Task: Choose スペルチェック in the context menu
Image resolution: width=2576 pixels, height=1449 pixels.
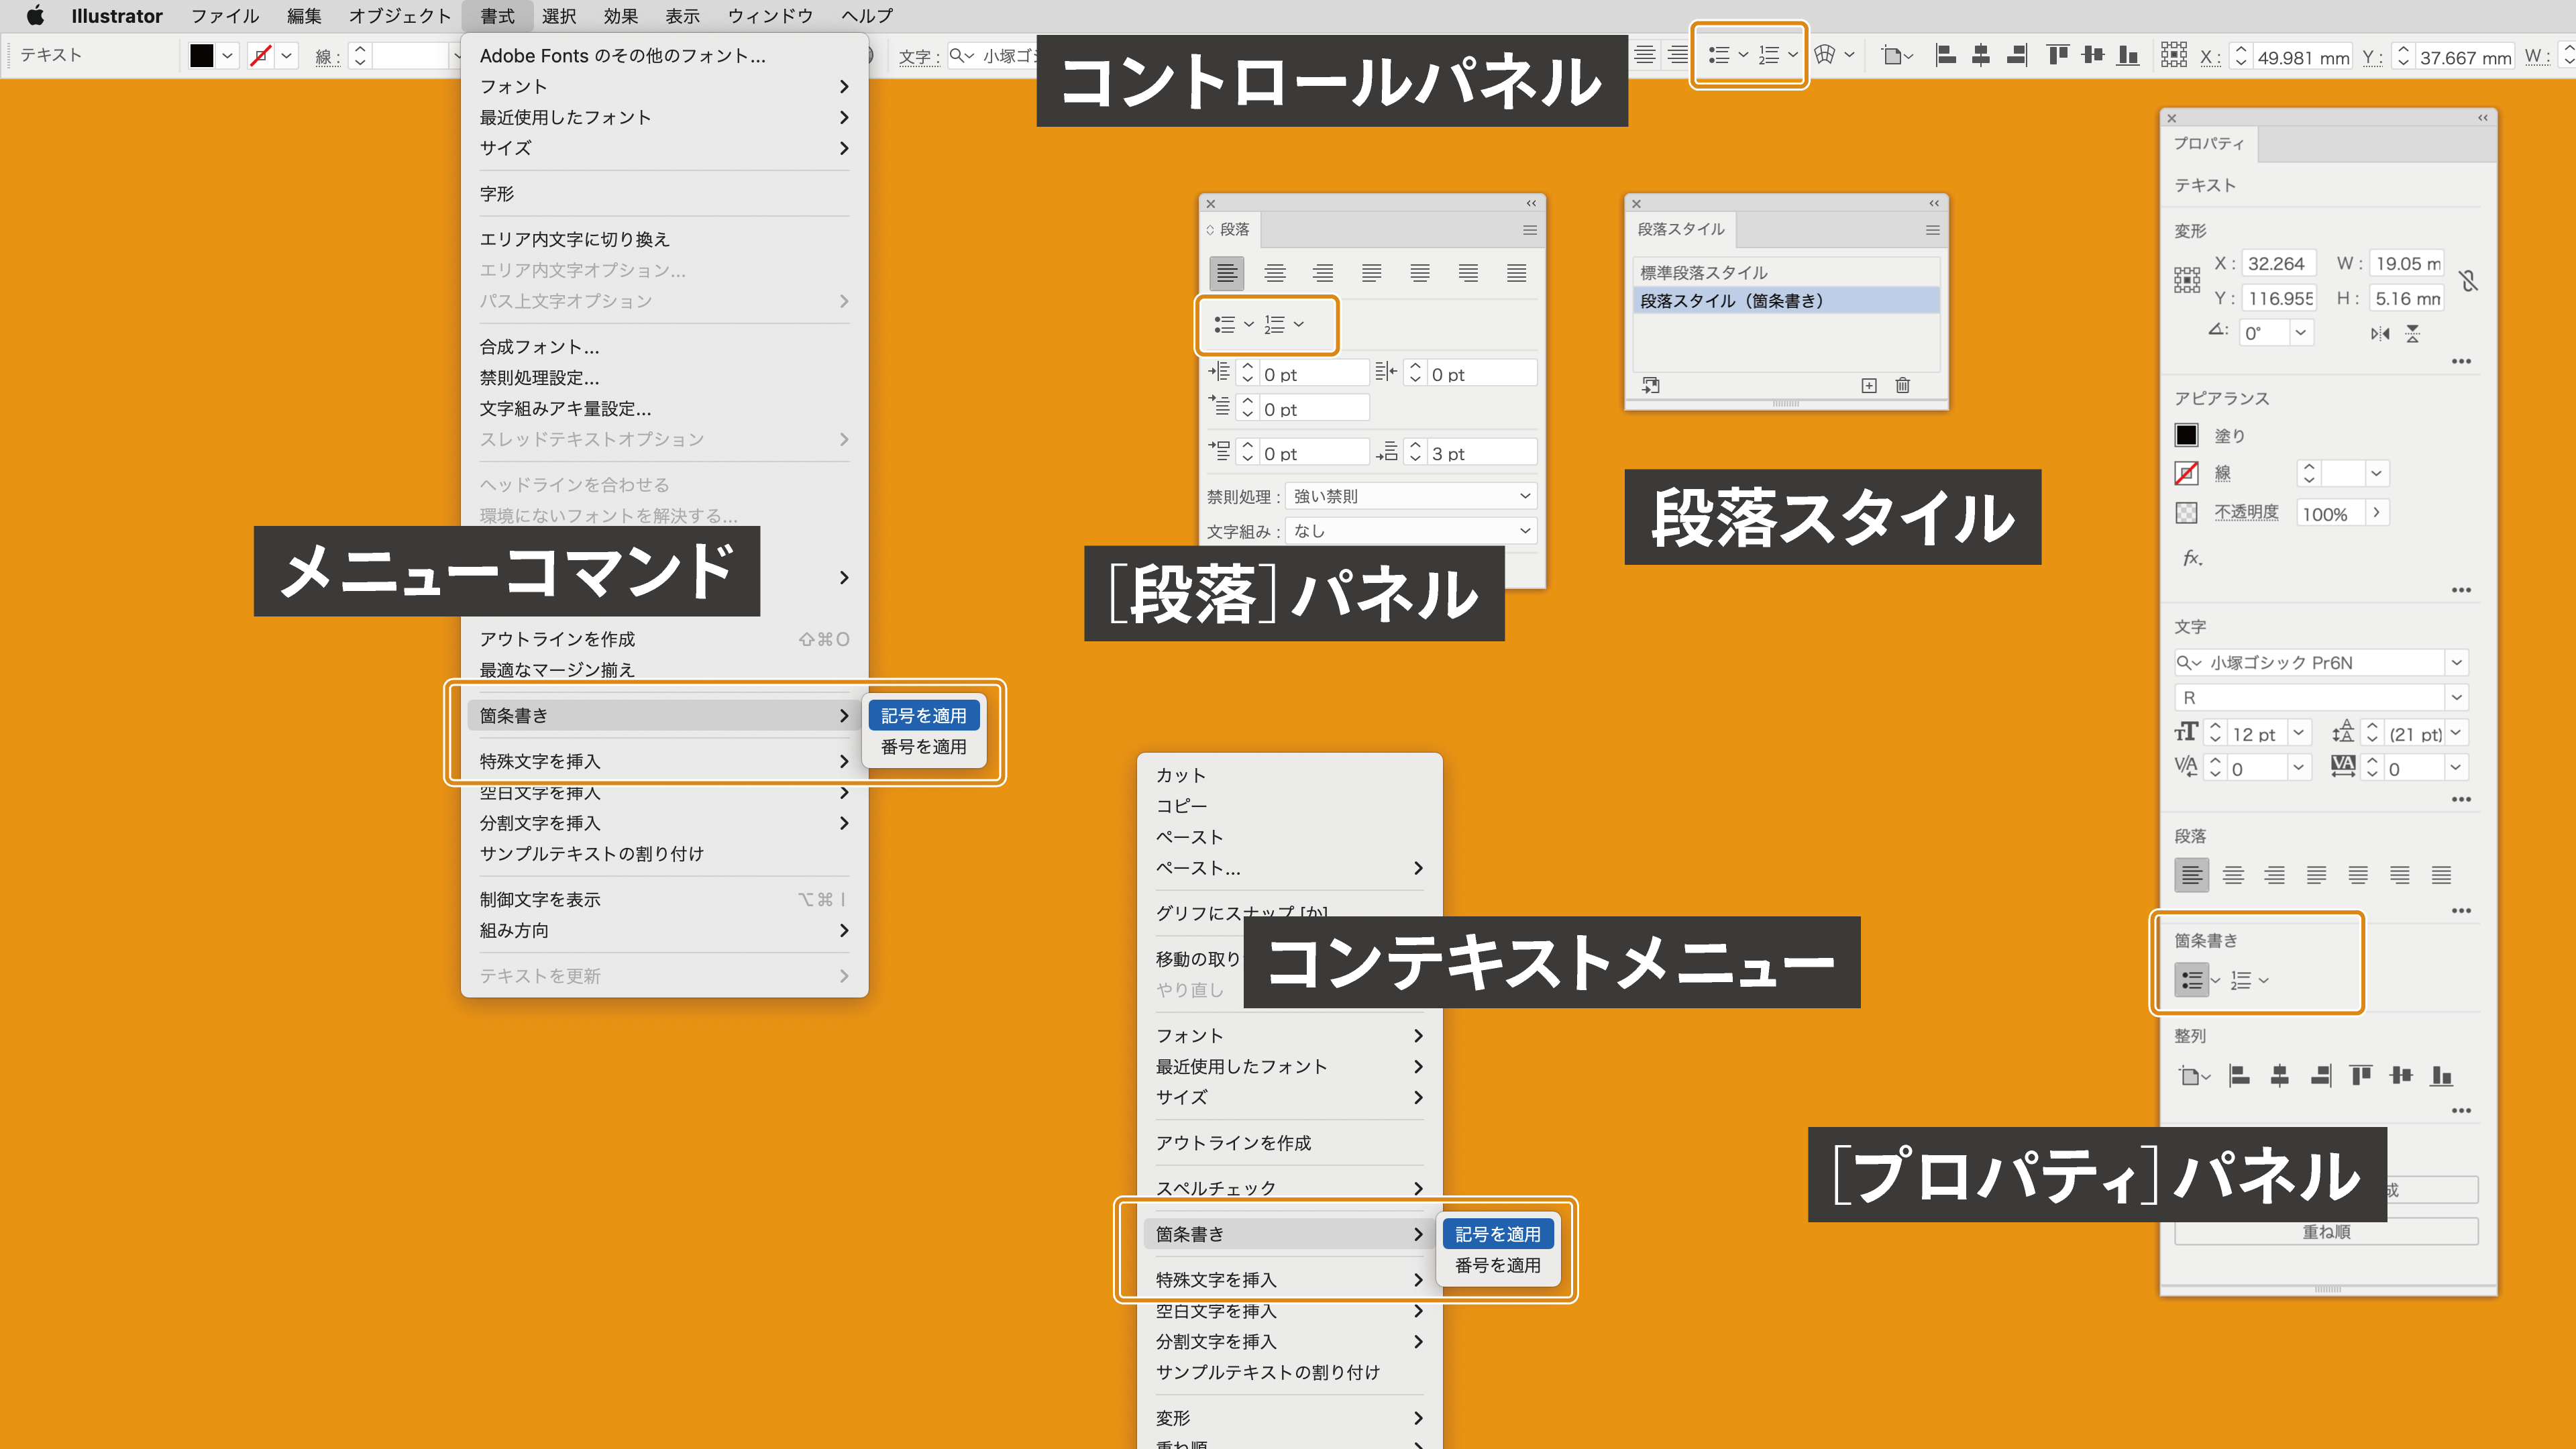Action: 1289,1188
